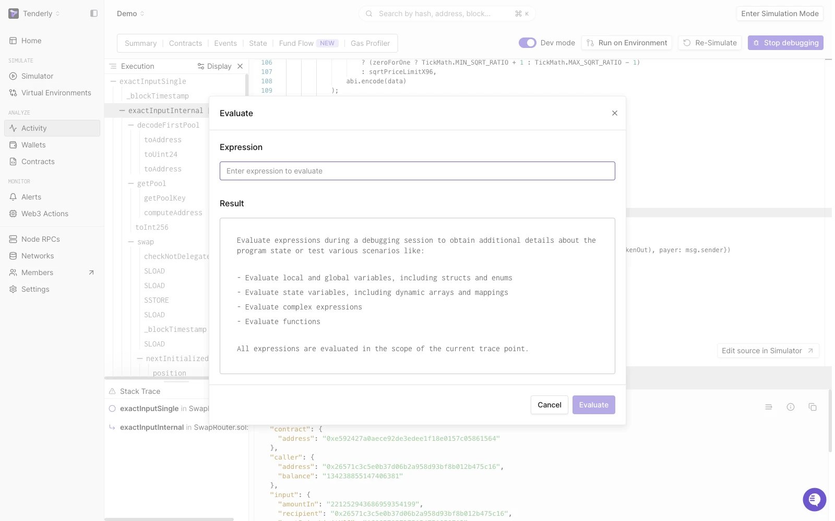
Task: Select the getPoolKey trace row
Action: [x=165, y=198]
